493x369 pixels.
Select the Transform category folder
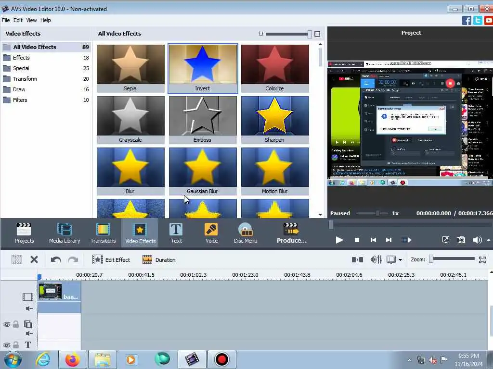pyautogui.click(x=46, y=79)
